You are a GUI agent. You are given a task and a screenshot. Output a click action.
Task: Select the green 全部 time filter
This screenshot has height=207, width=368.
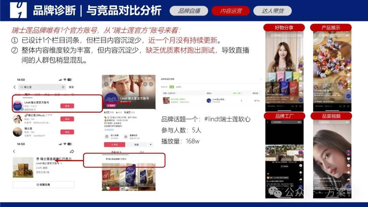pyautogui.click(x=172, y=87)
